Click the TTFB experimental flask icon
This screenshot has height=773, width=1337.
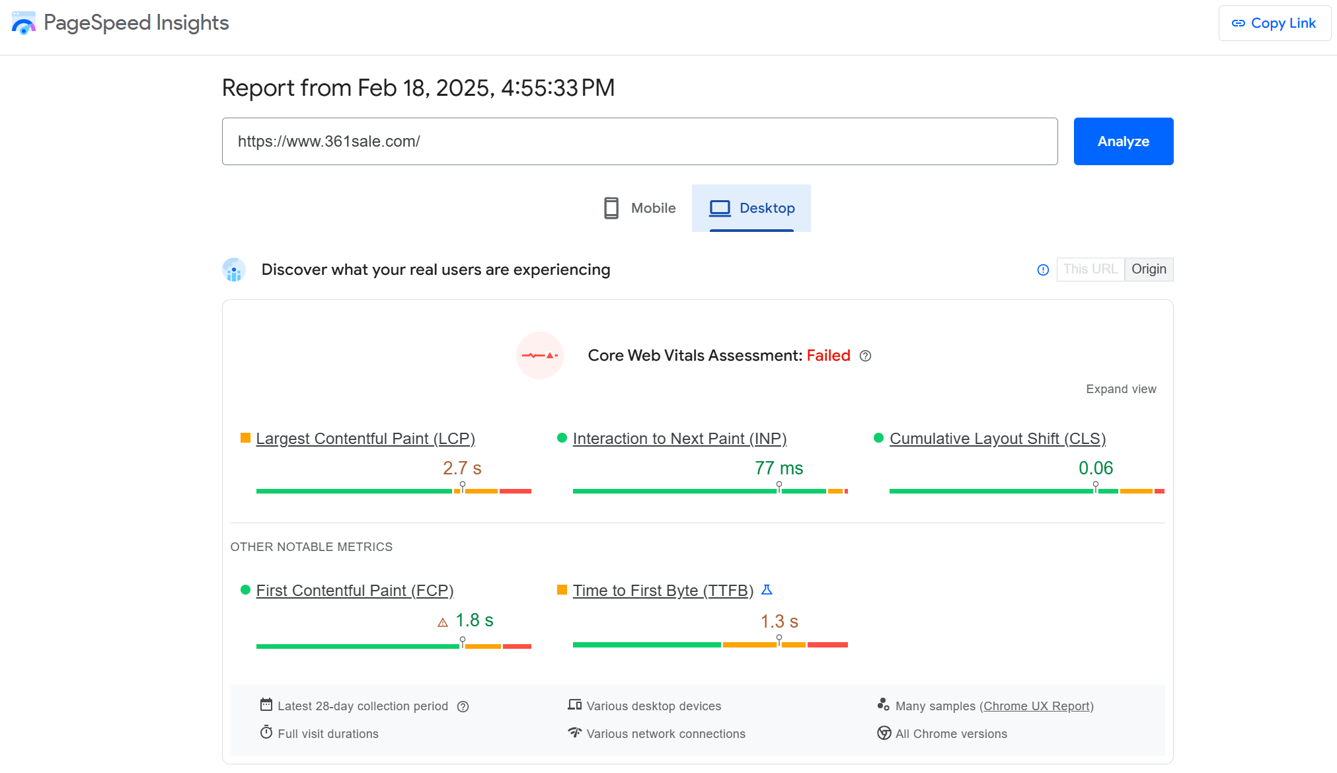(767, 590)
